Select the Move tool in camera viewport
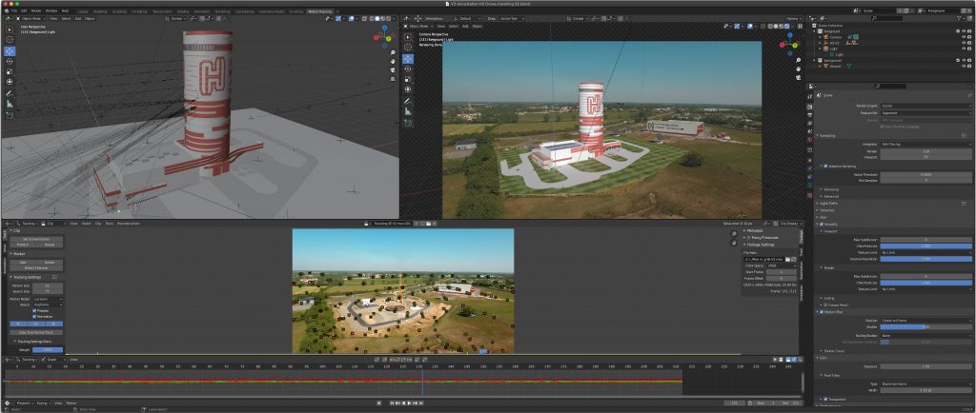 point(408,58)
